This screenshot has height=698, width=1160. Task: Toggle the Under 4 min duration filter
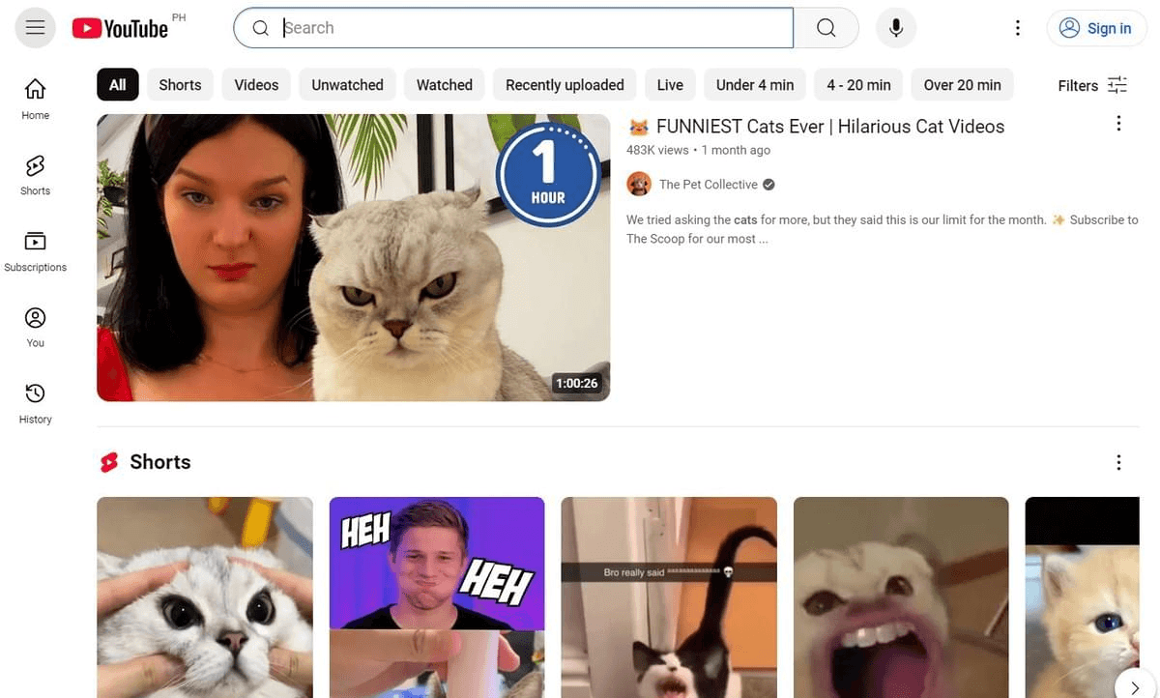tap(754, 85)
